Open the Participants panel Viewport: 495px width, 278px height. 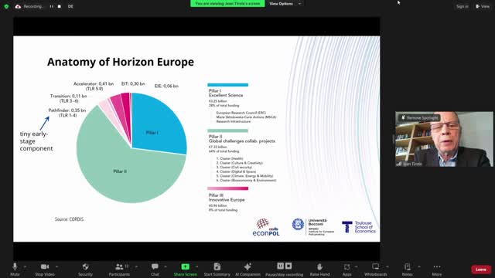pos(119,269)
